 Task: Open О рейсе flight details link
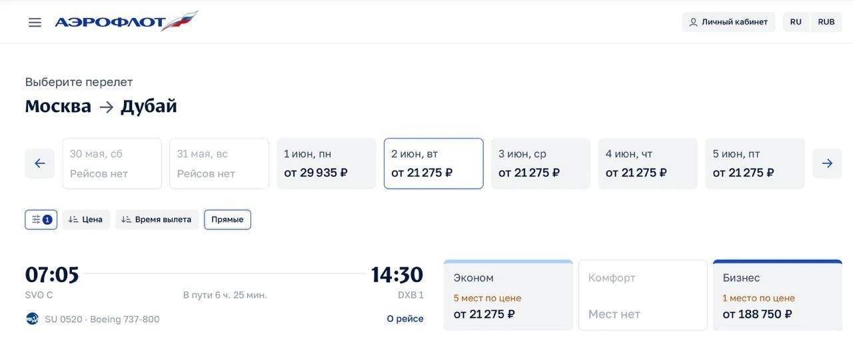pos(405,319)
